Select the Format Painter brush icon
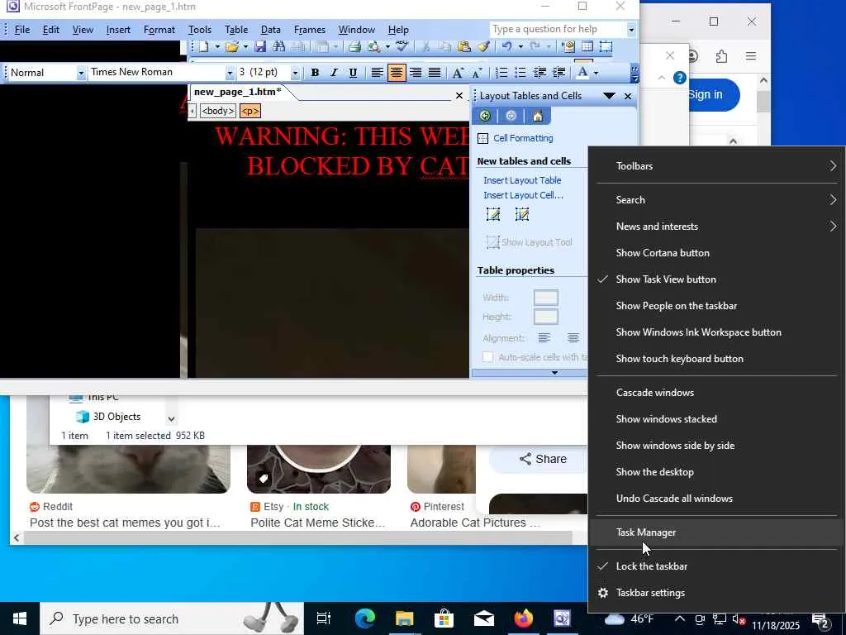The height and width of the screenshot is (635, 846). coord(483,47)
